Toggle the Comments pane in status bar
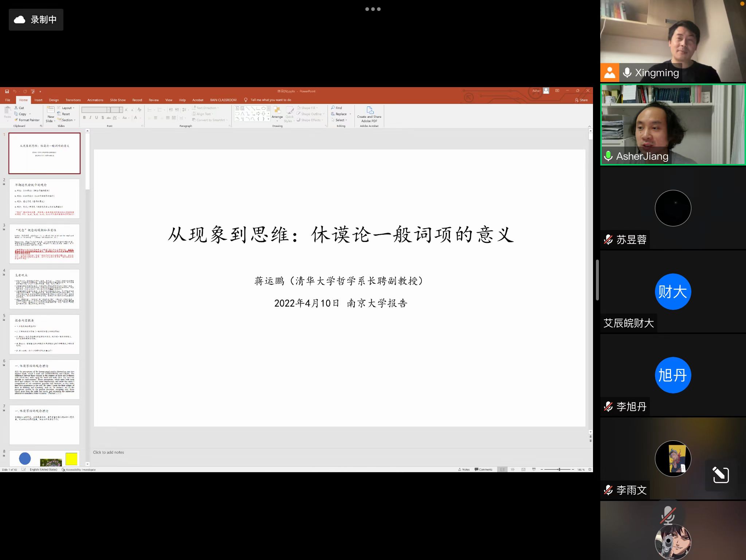The height and width of the screenshot is (560, 746). pos(483,470)
